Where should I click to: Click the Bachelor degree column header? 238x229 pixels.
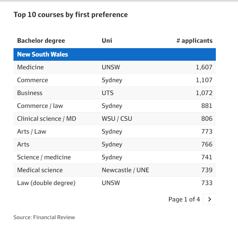(x=41, y=41)
